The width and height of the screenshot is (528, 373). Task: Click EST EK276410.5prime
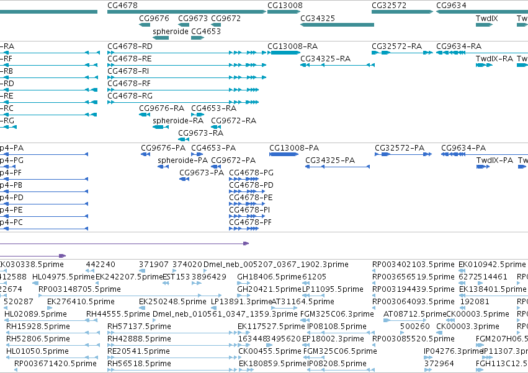tap(81, 302)
